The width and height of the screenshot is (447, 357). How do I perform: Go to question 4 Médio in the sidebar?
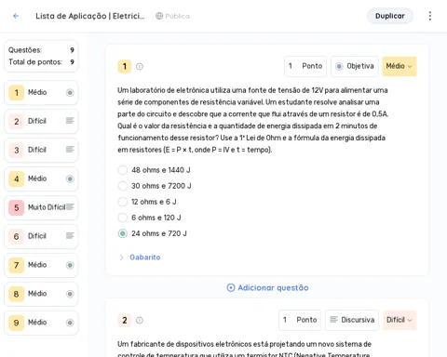pos(41,178)
